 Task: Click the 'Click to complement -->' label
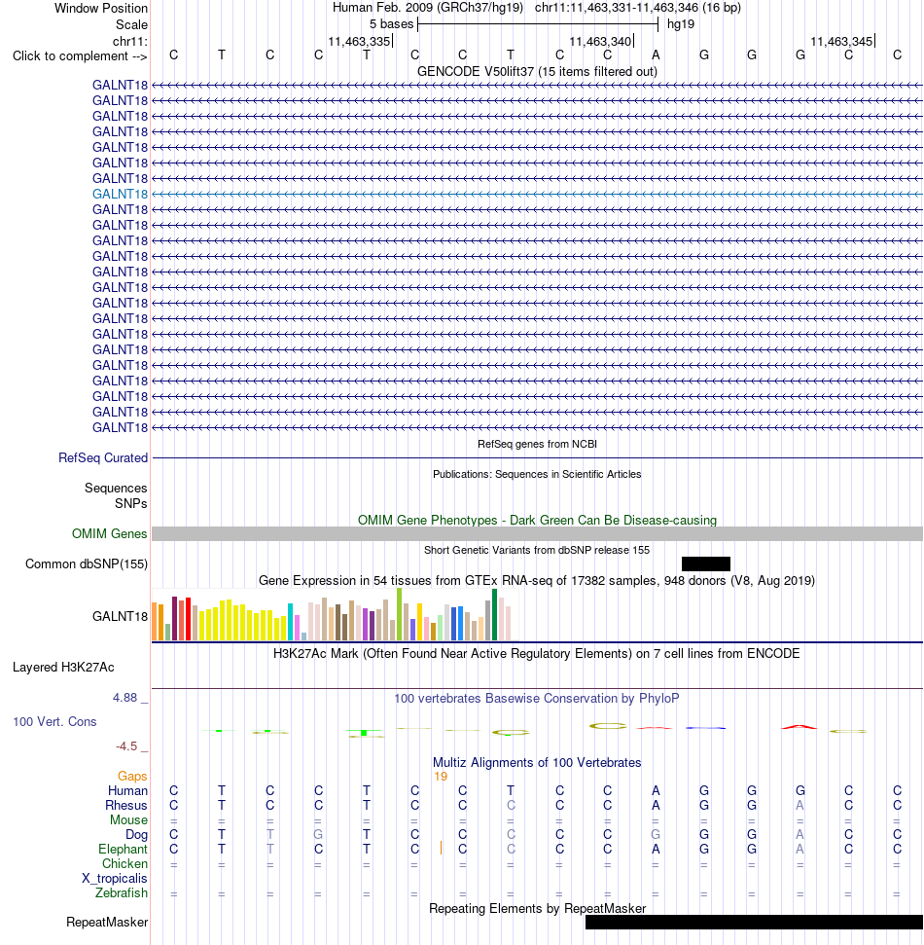[x=80, y=56]
